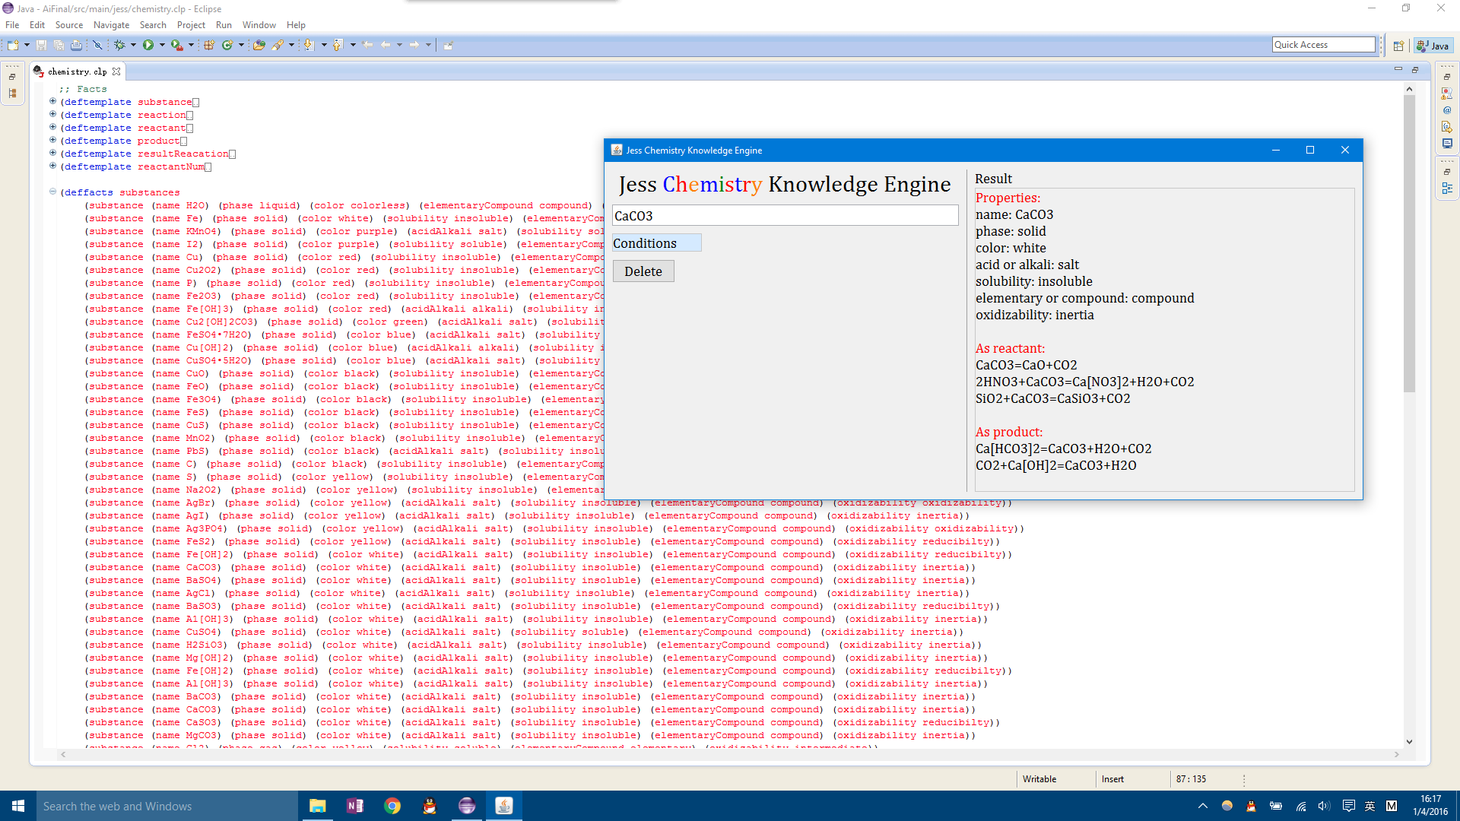Click editor horizontal scrollbar right arrow
Screen dimensions: 1460x821
pyautogui.click(x=1396, y=755)
